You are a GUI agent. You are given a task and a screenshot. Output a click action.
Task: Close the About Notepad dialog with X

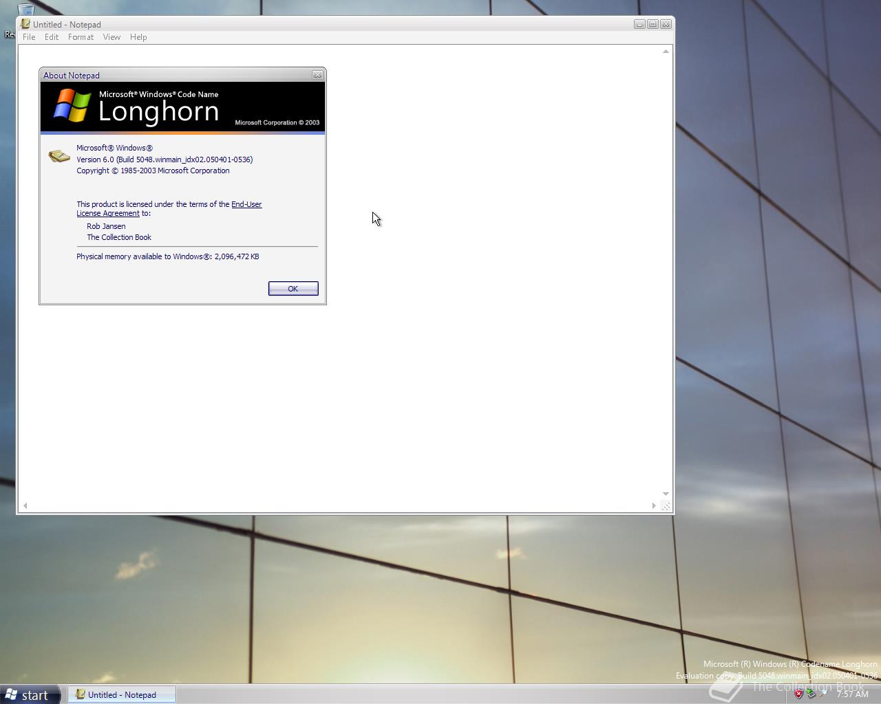coord(317,75)
